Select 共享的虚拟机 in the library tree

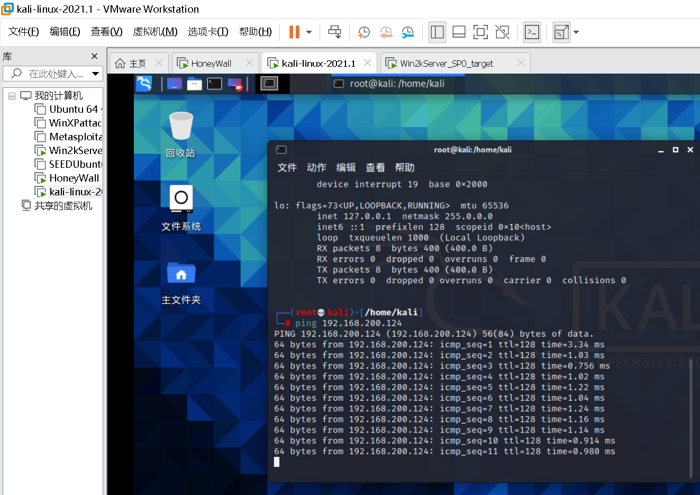click(x=63, y=206)
